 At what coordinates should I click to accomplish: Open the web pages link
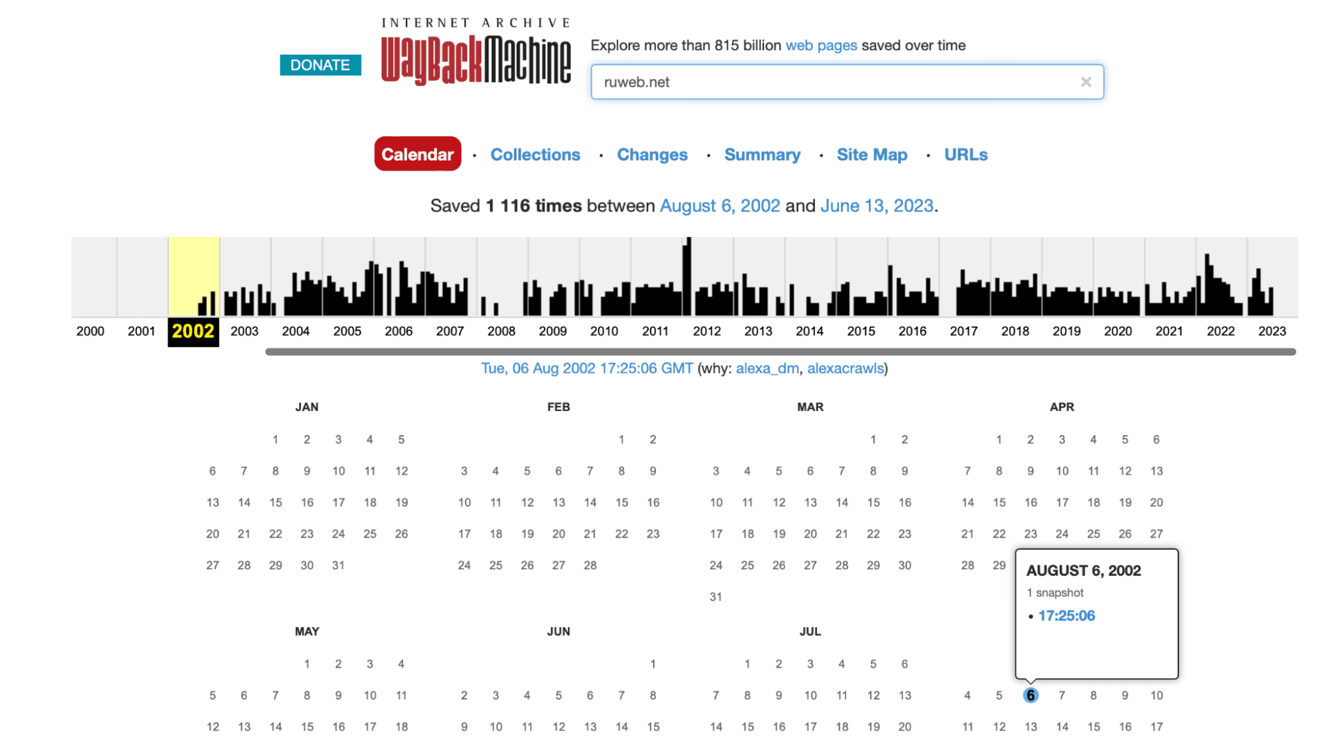821,45
